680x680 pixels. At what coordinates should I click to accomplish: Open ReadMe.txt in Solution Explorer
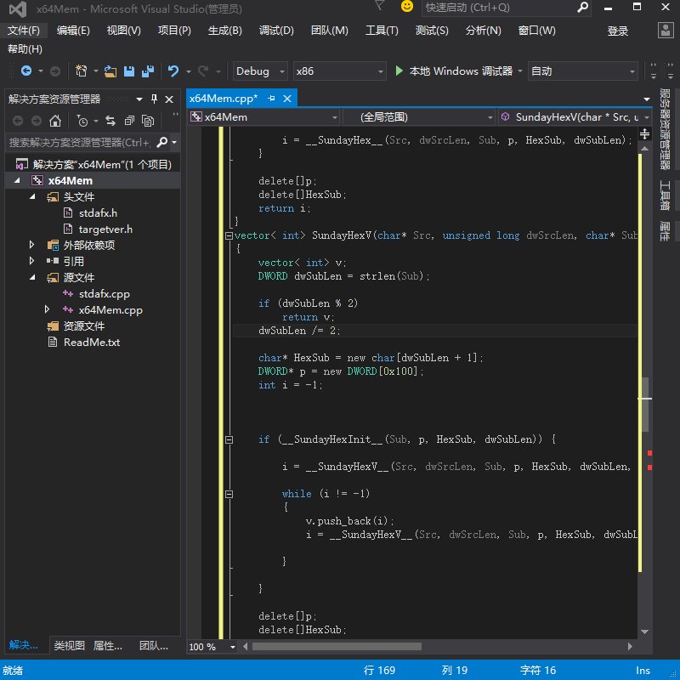(92, 343)
